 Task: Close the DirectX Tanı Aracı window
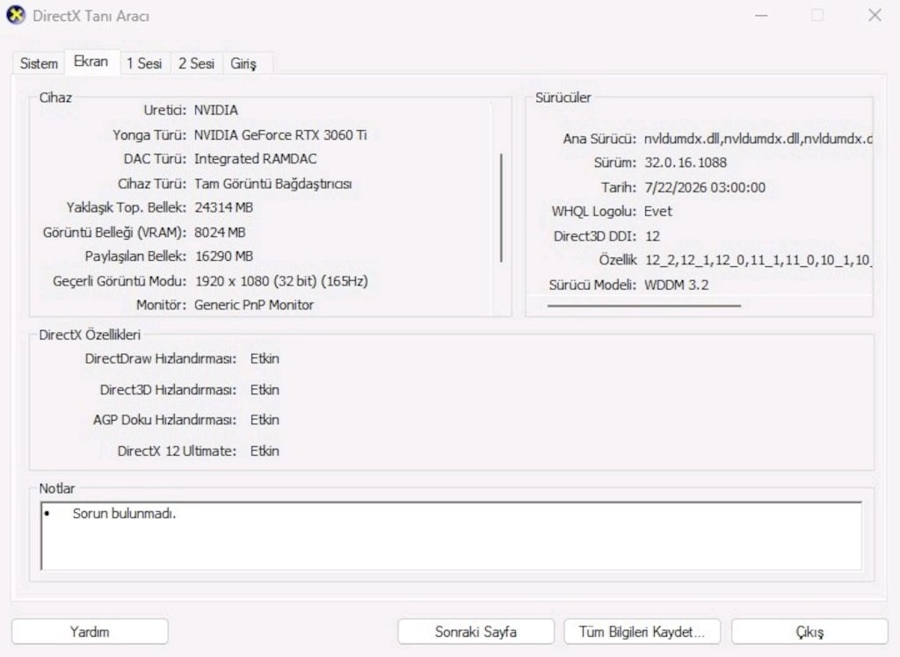click(x=875, y=16)
